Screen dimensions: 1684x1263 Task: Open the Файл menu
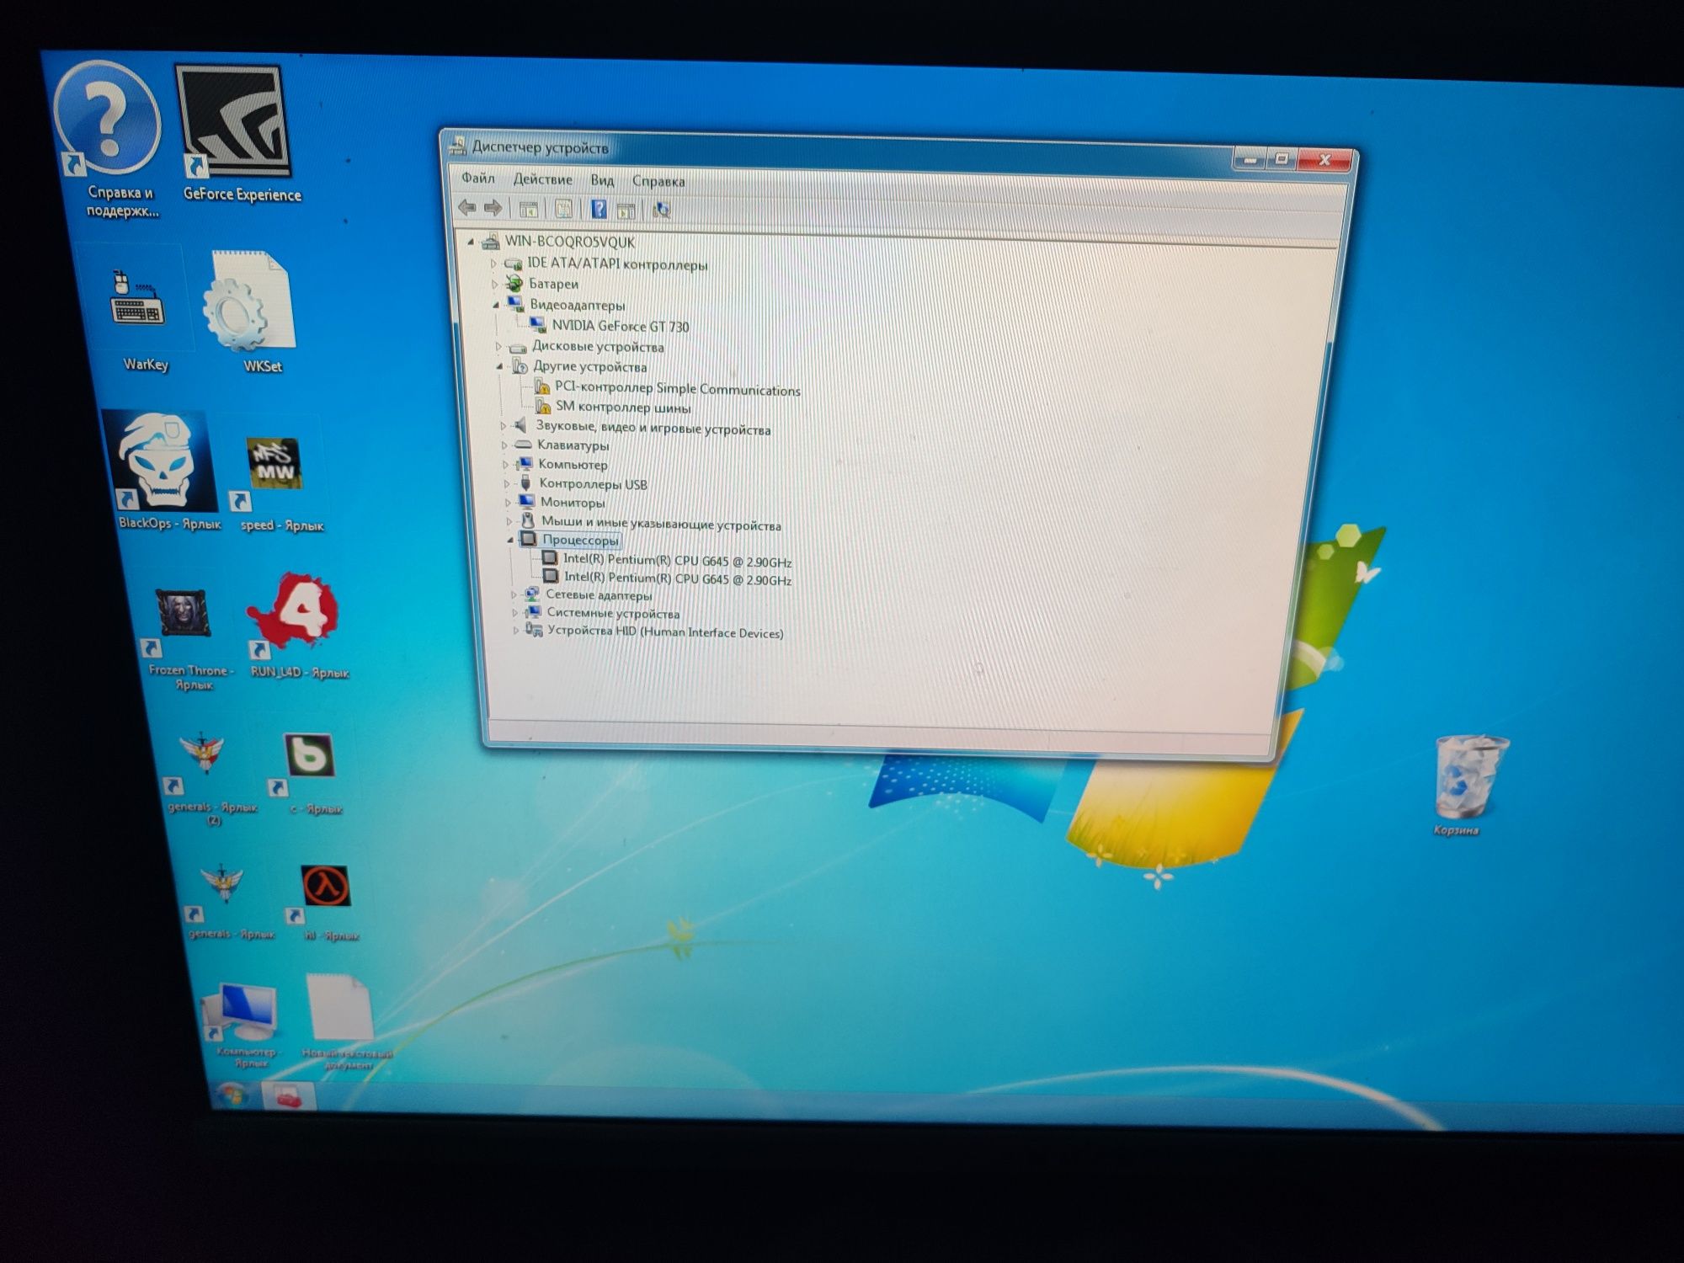point(478,178)
